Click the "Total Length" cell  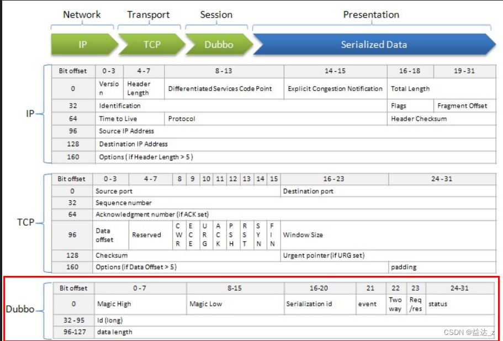tap(441, 88)
